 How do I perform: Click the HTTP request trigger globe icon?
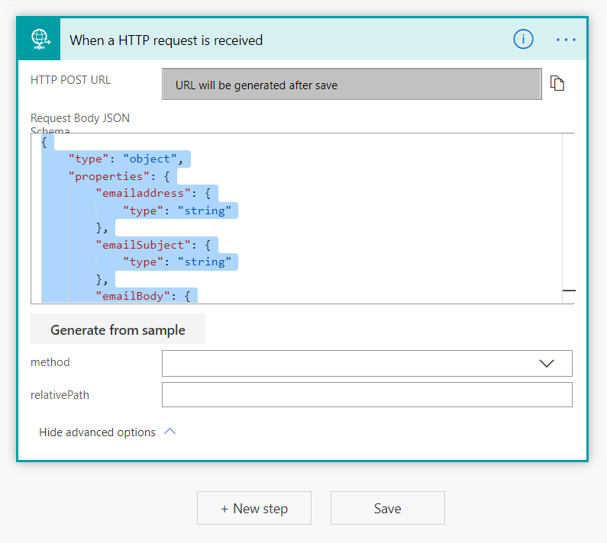(x=39, y=40)
